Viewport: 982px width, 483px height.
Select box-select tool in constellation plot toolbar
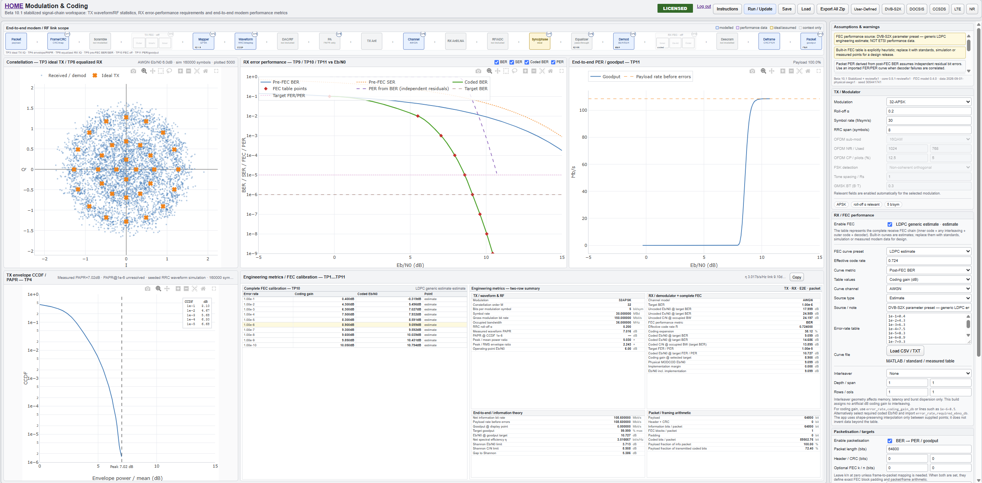coord(161,71)
